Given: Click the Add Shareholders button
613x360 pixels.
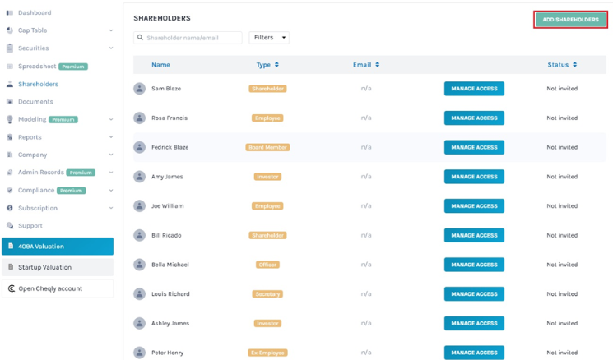Looking at the screenshot, I should tap(570, 20).
